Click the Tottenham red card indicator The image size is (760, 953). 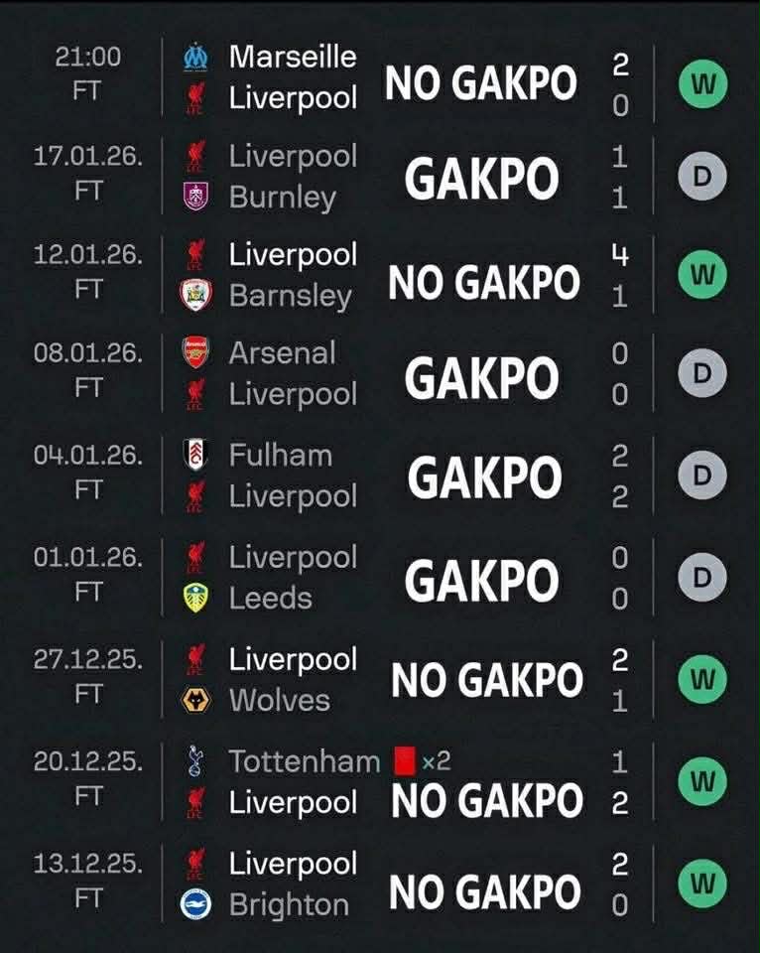coord(404,761)
